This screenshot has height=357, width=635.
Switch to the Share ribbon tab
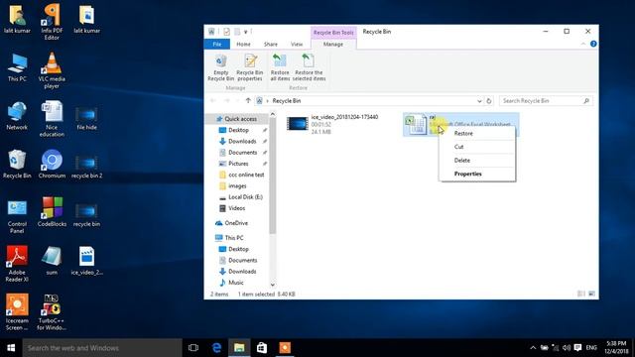271,44
